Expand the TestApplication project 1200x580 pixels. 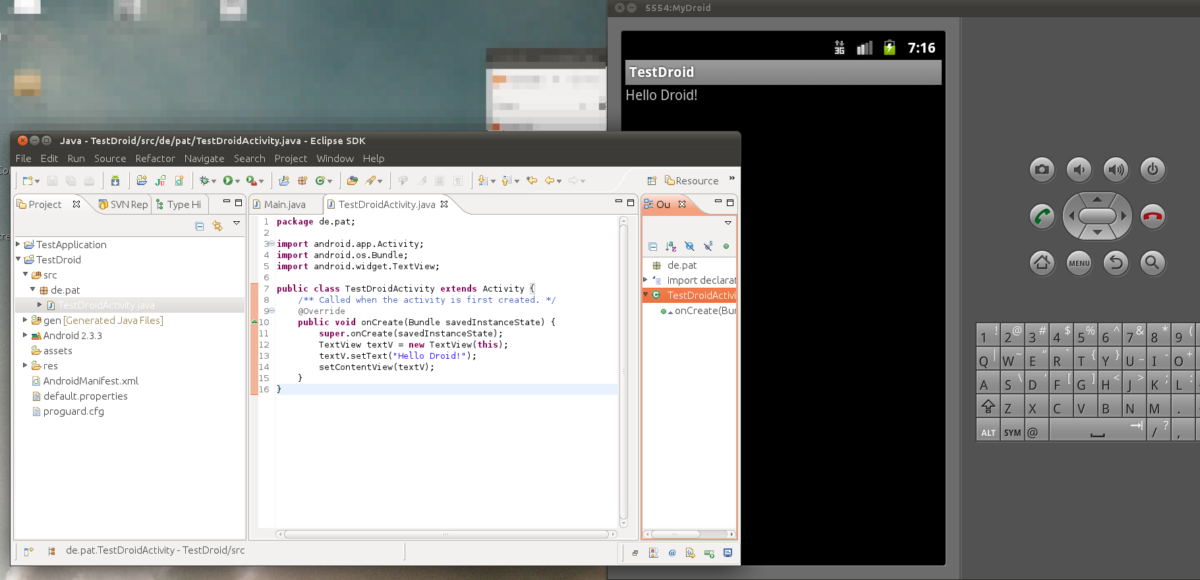click(18, 244)
